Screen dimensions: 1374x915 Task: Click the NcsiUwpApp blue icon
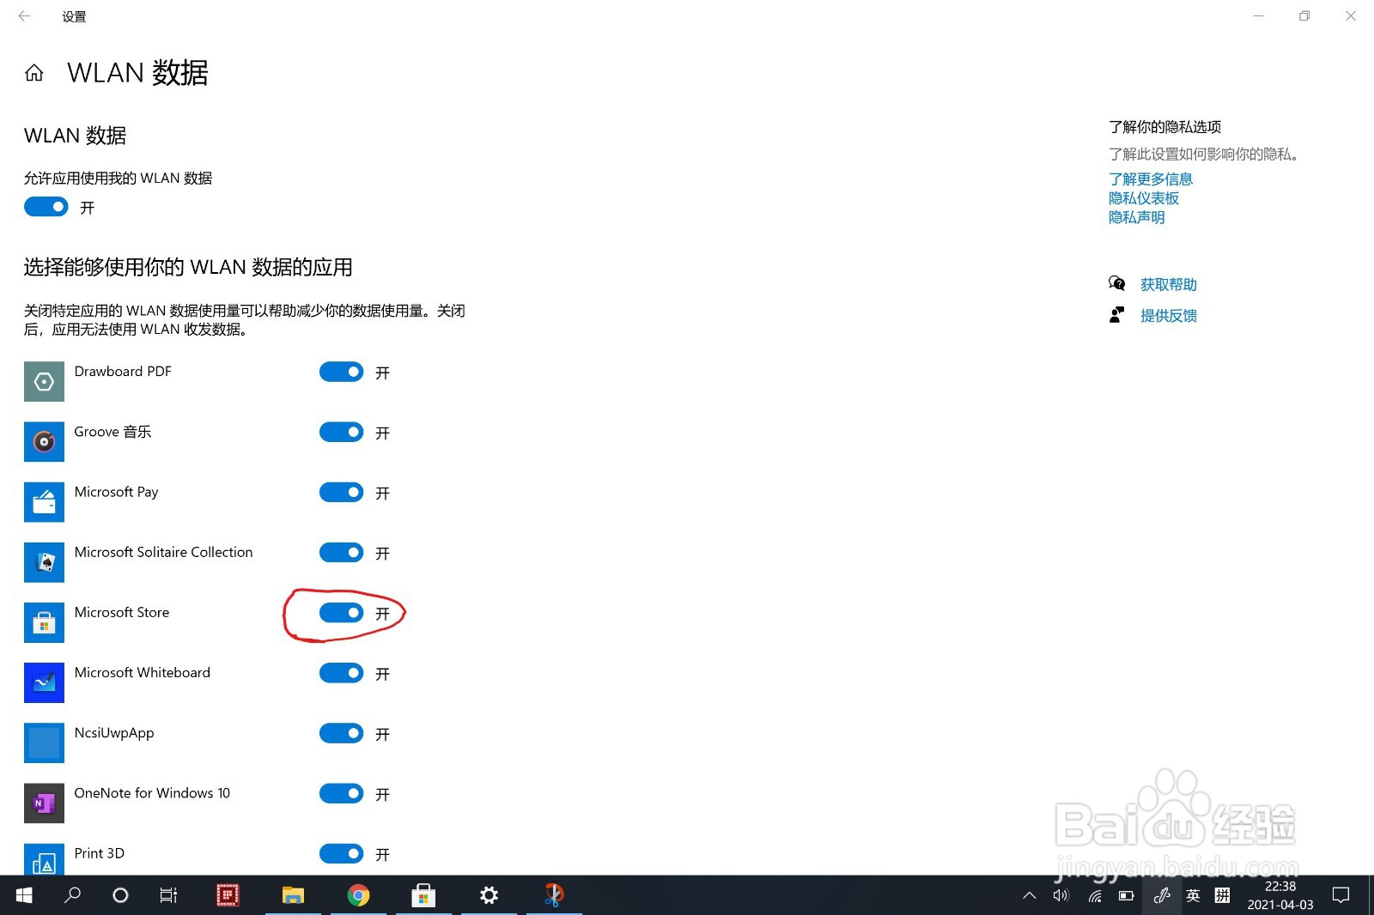[x=44, y=742]
